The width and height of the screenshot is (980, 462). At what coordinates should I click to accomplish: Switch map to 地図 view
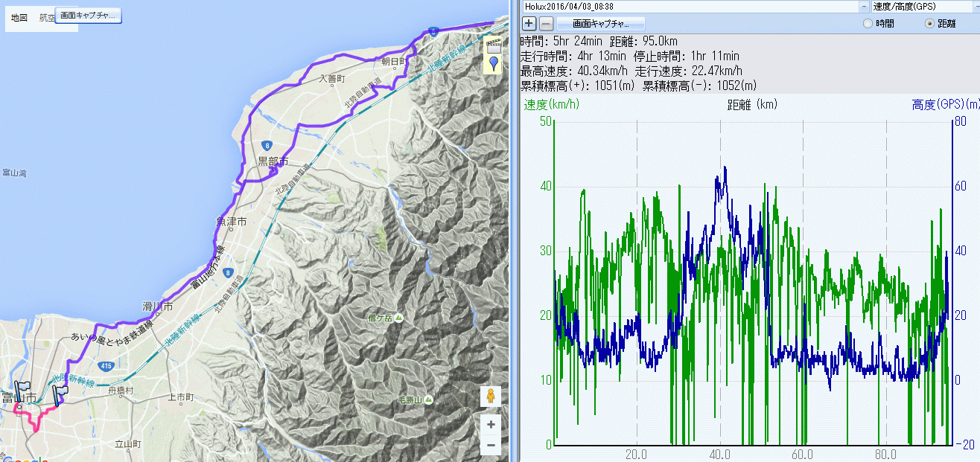[x=19, y=17]
